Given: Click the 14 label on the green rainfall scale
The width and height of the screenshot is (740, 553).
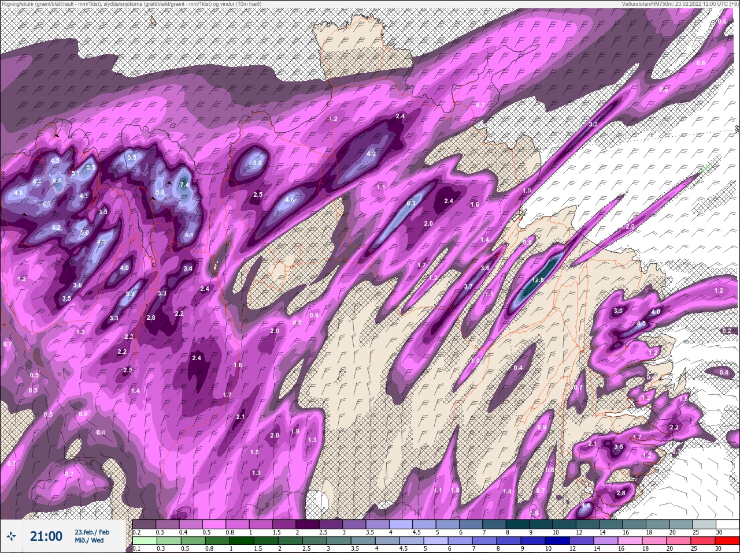Looking at the screenshot, I should point(597,549).
